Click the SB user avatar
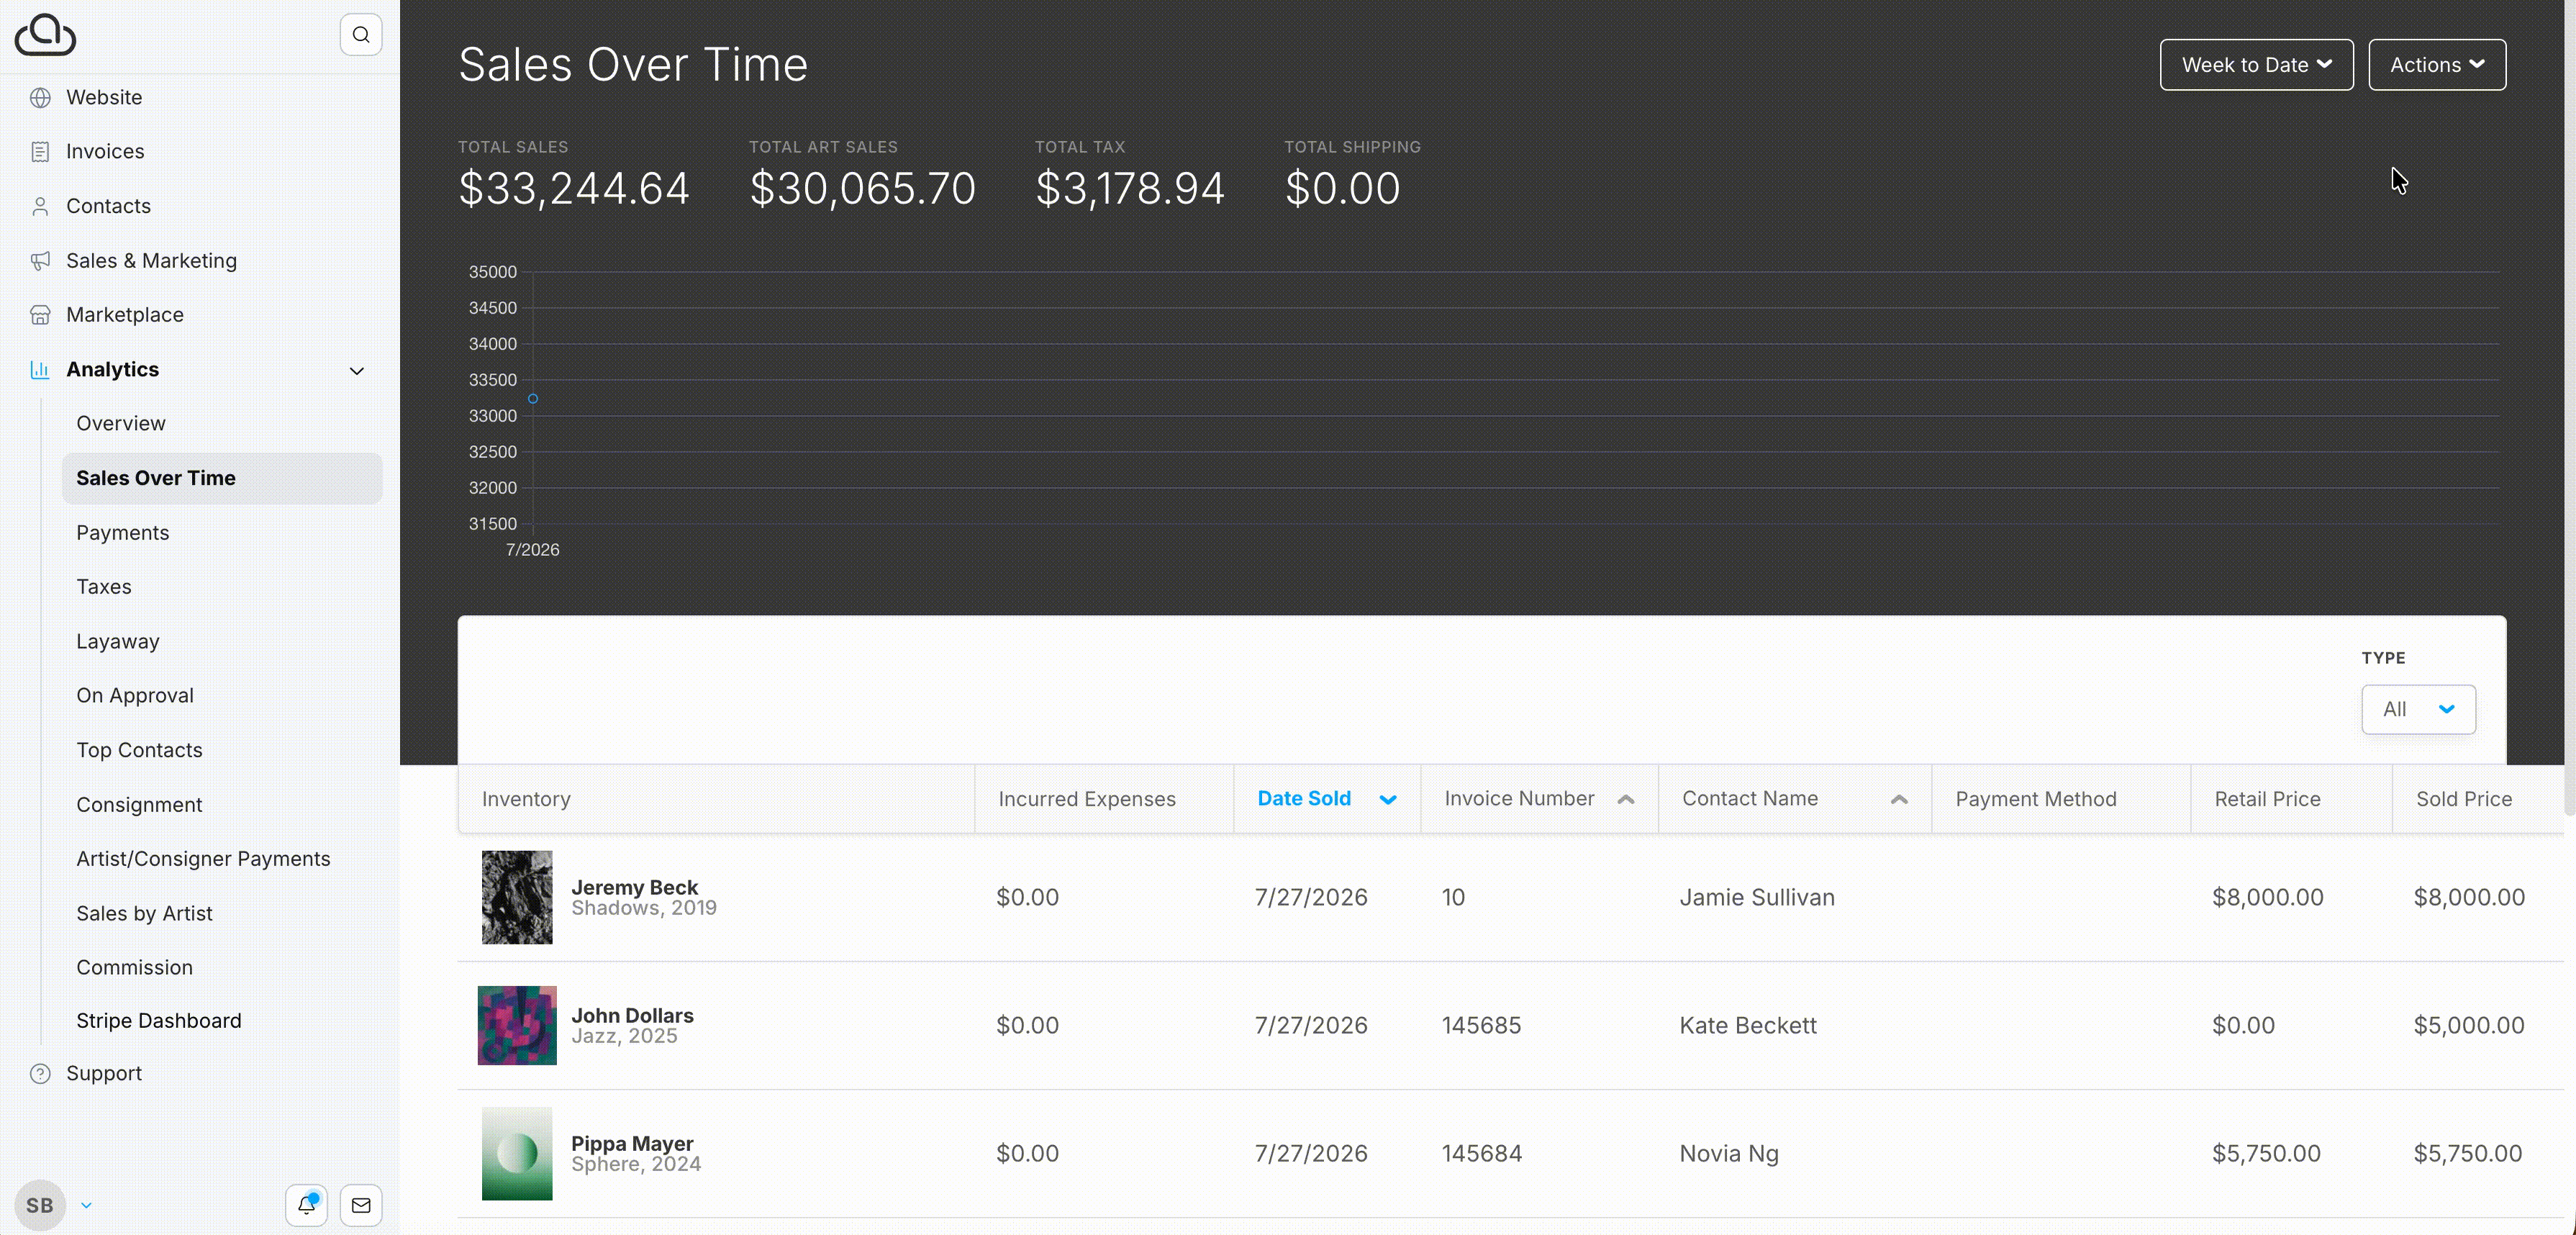2576x1235 pixels. coord(40,1205)
